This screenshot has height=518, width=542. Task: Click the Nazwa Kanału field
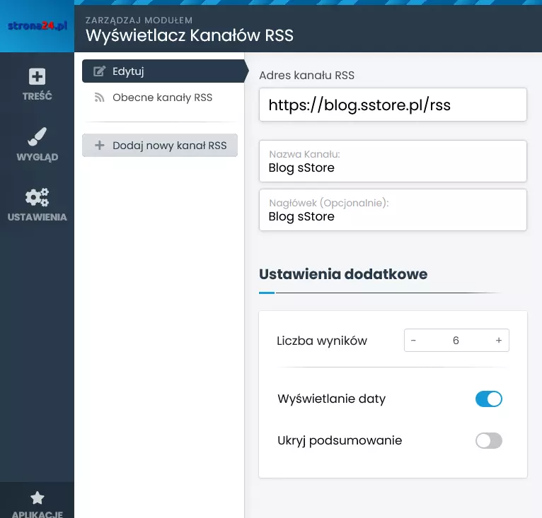pyautogui.click(x=393, y=161)
